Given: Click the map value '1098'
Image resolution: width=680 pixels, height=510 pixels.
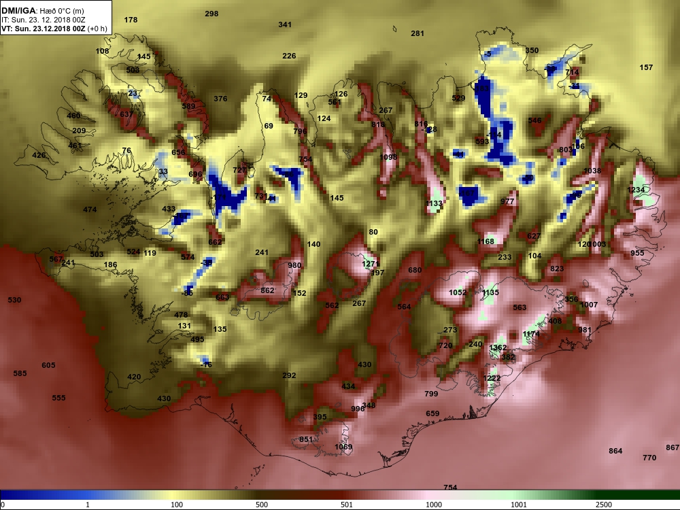Looking at the screenshot, I should [x=388, y=157].
